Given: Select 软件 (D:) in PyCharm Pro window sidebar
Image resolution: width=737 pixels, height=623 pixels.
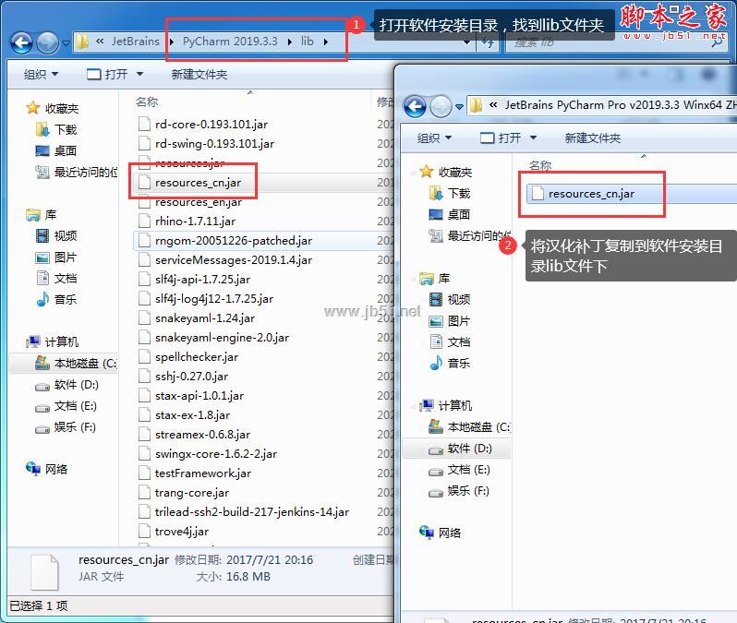Looking at the screenshot, I should click(461, 449).
